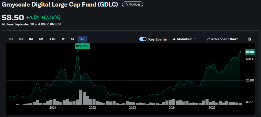
Task: Select the 5D time range
Action: [x=21, y=39]
